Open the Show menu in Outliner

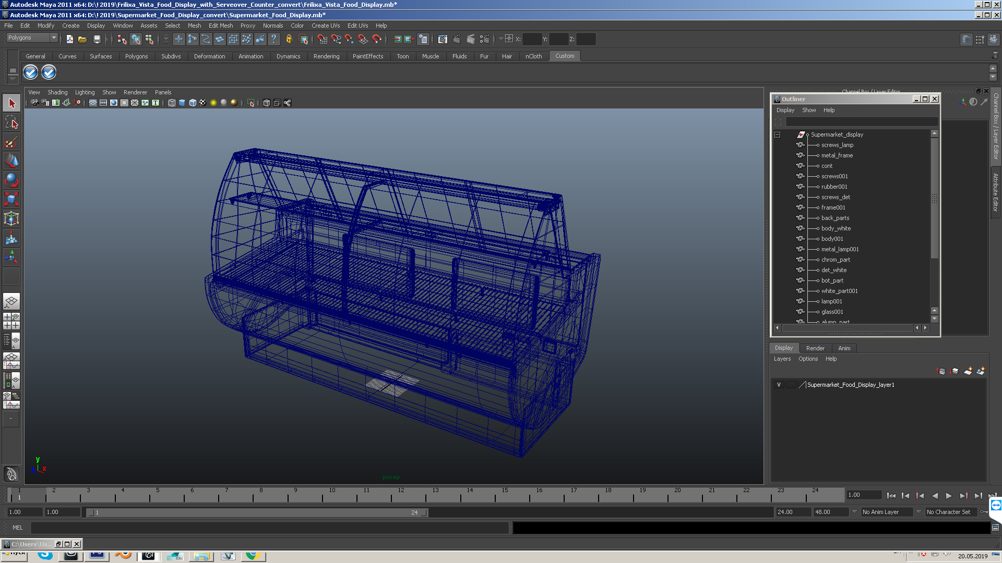click(x=809, y=110)
